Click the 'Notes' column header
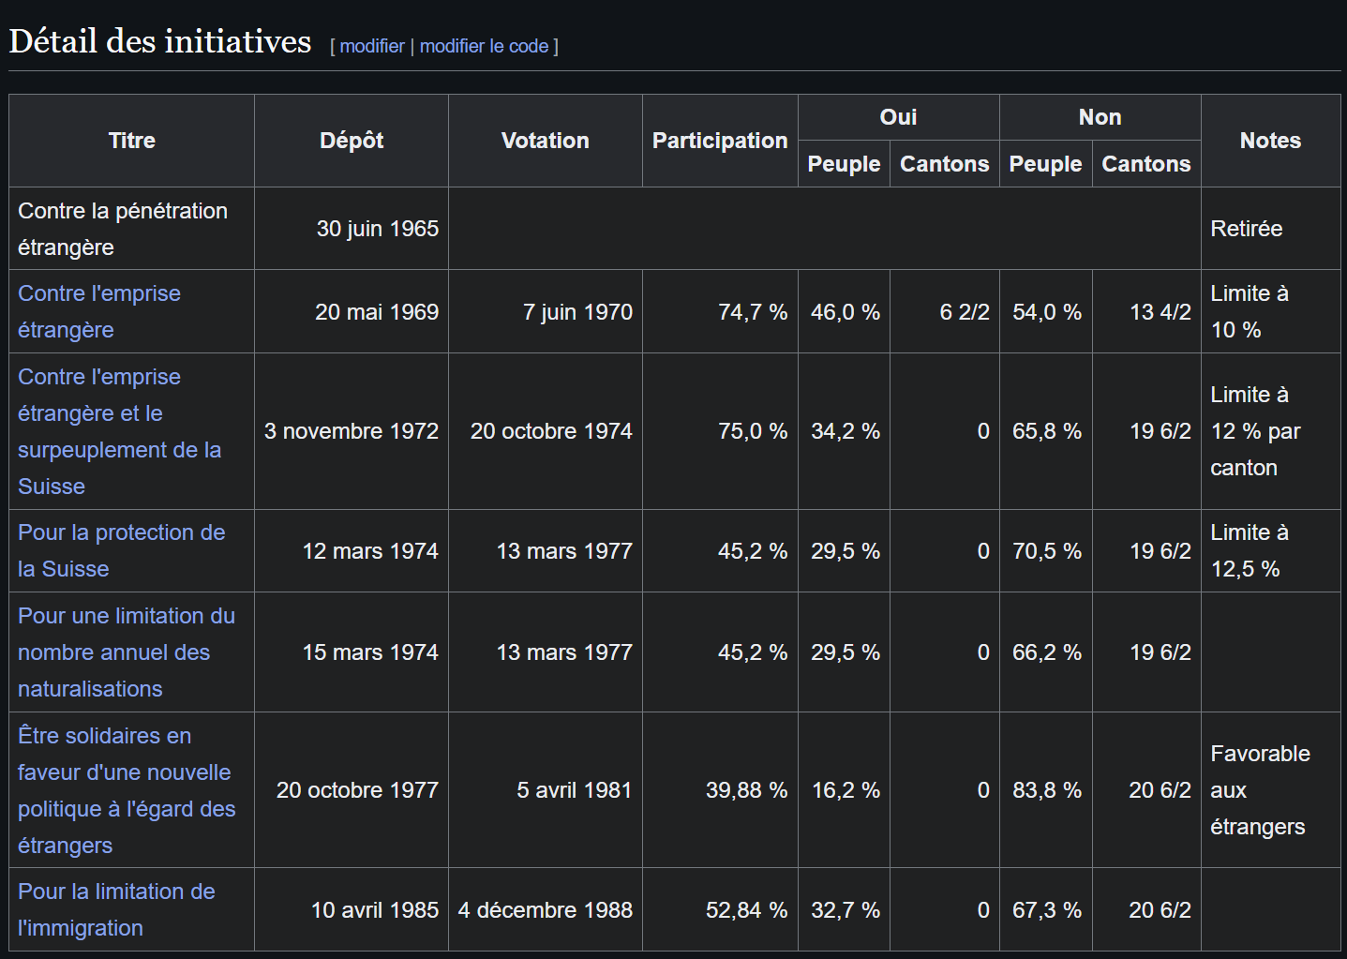 (1271, 141)
